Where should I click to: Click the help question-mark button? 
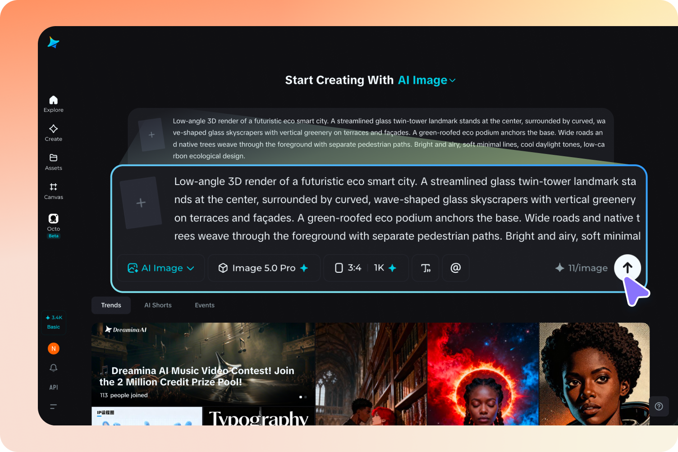point(659,407)
